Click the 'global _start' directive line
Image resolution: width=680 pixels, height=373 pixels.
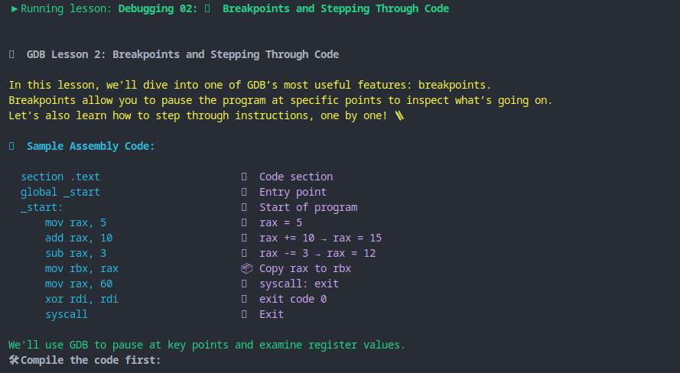tap(60, 192)
